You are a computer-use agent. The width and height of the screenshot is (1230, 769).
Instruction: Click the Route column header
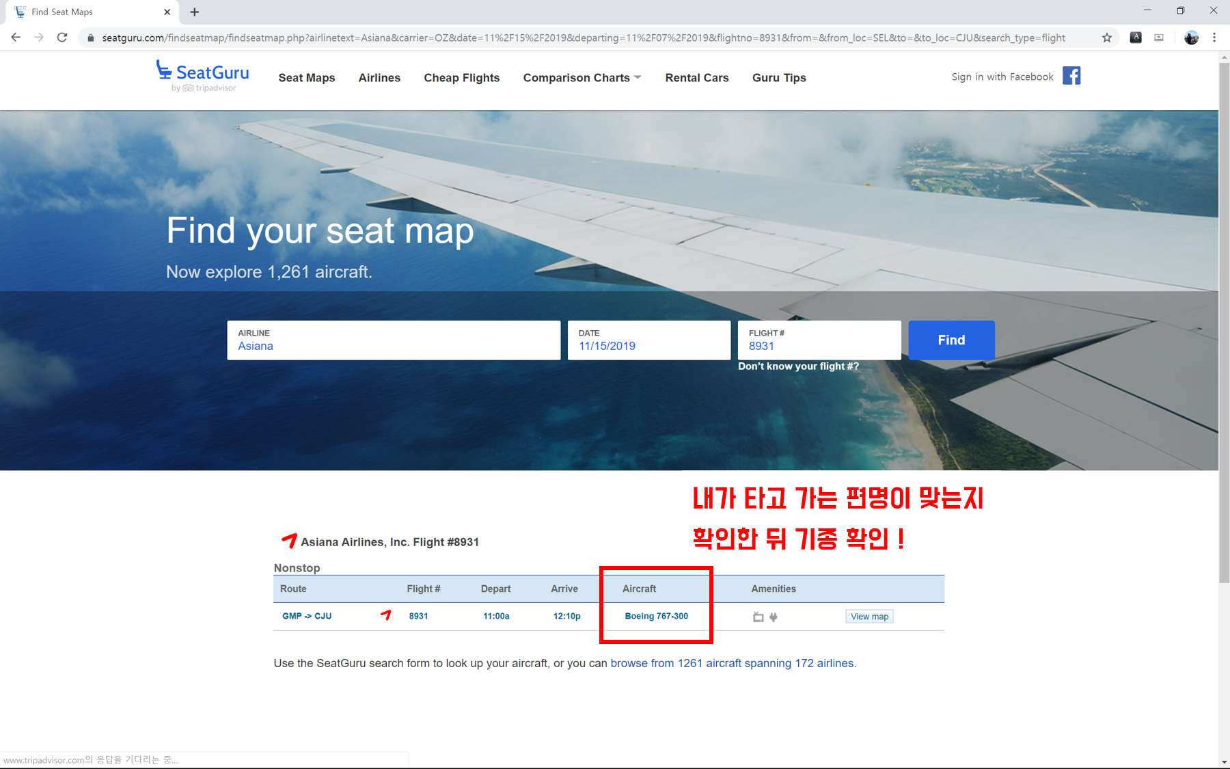coord(293,589)
